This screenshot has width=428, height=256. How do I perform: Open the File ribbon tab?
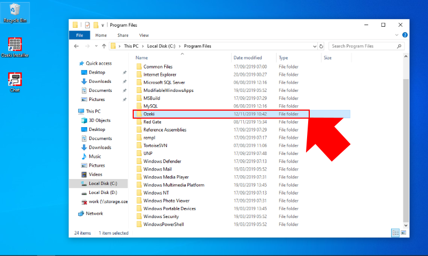79,35
